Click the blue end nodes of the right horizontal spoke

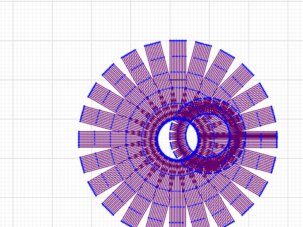click(277, 137)
